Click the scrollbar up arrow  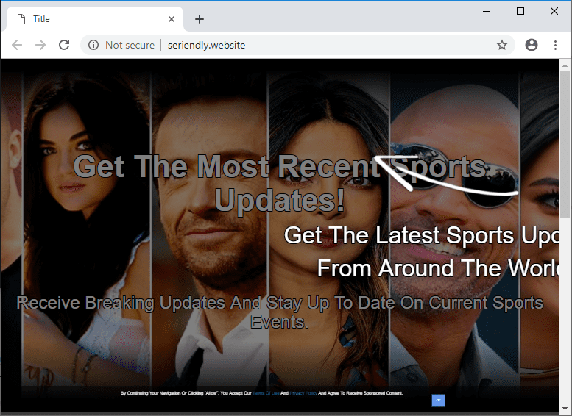(565, 65)
